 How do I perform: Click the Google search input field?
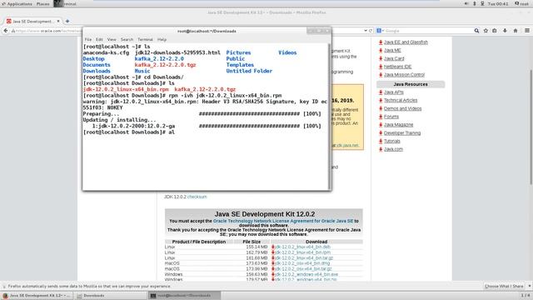[428, 31]
